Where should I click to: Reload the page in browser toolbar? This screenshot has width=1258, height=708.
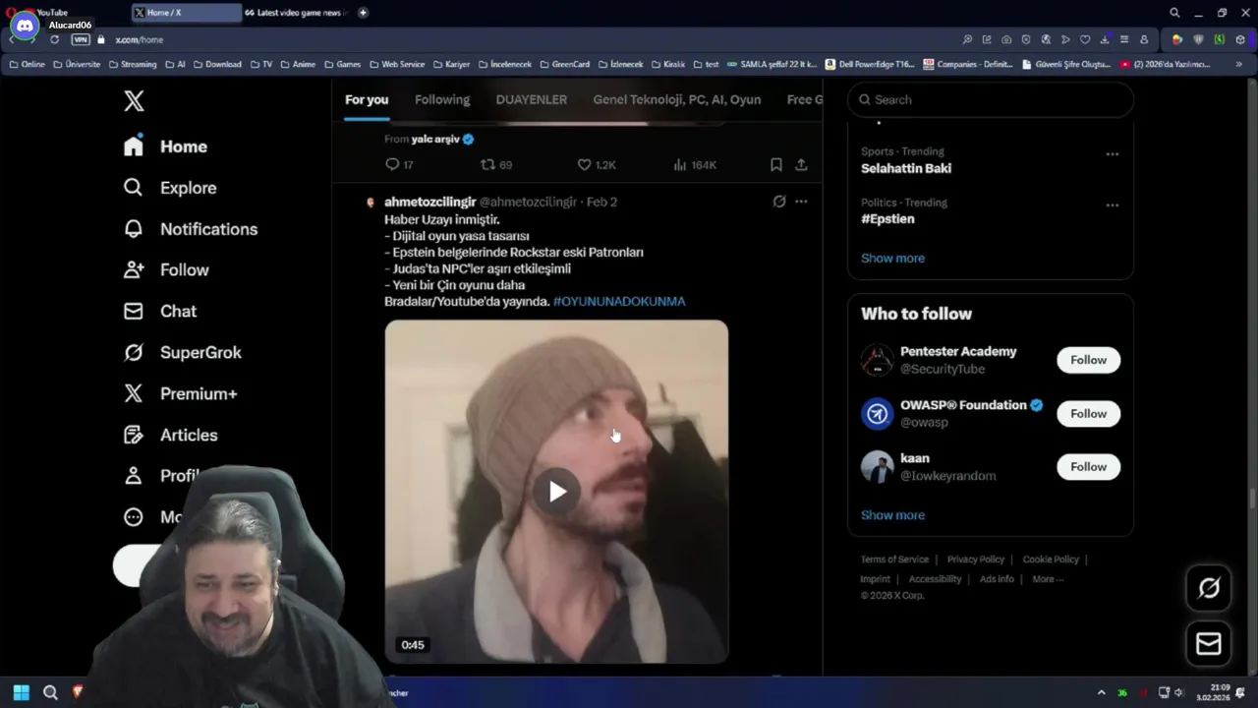(54, 39)
